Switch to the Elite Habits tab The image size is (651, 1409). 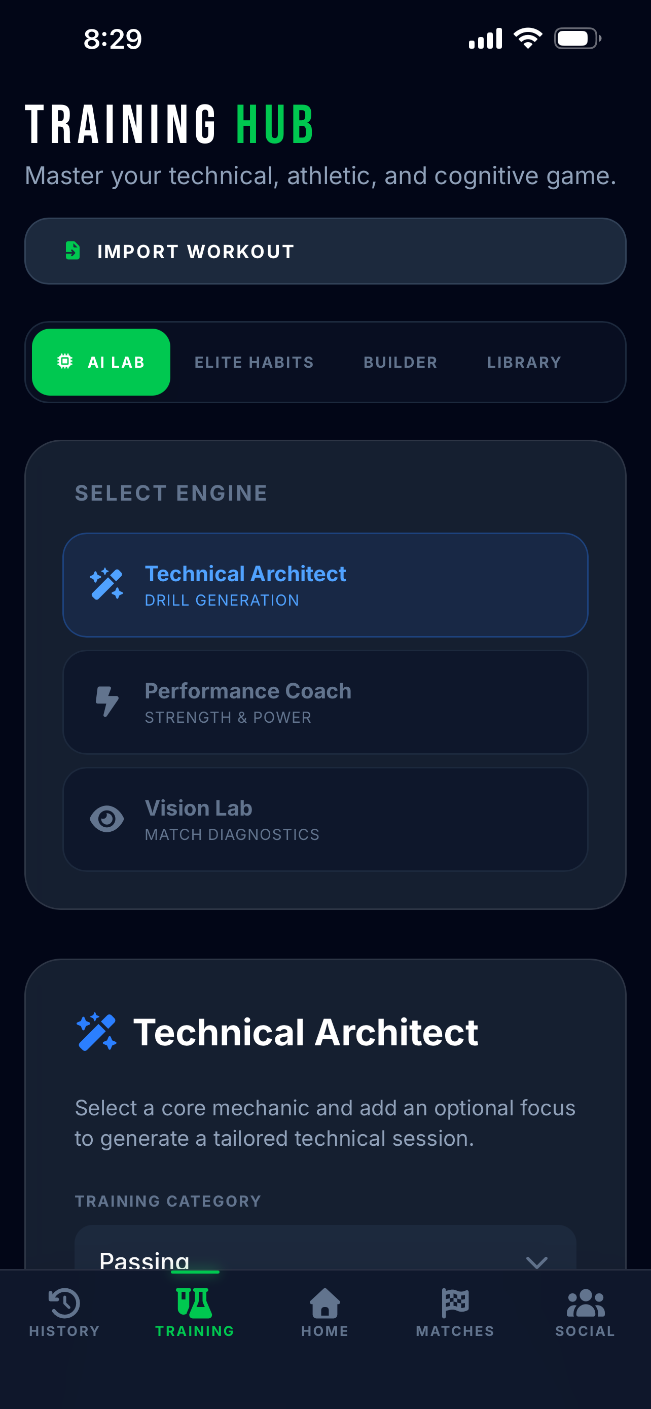tap(254, 362)
